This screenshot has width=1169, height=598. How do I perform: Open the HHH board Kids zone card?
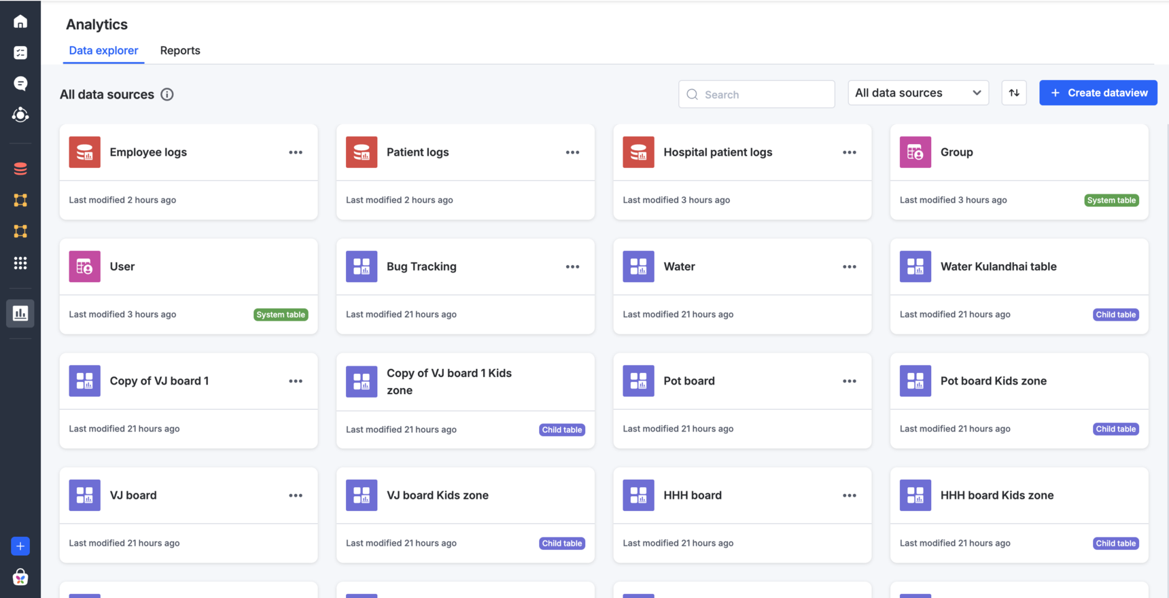tap(1019, 514)
